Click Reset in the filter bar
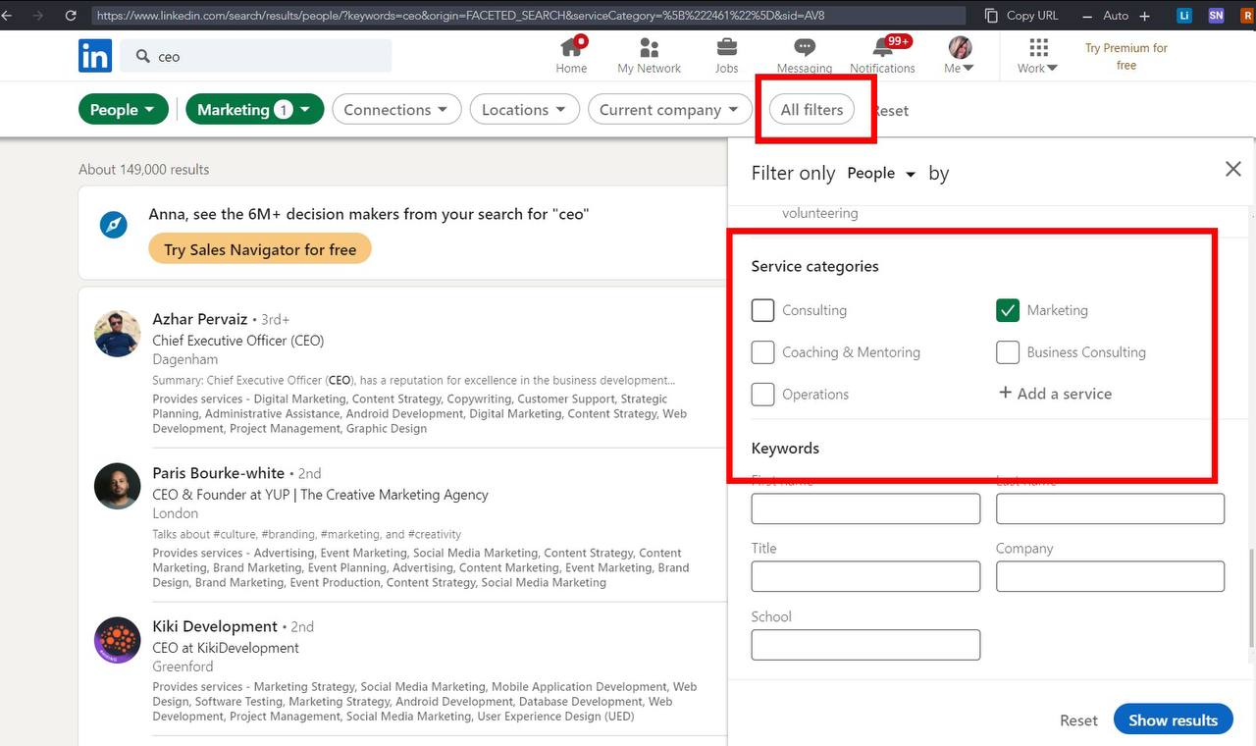This screenshot has width=1256, height=746. click(890, 110)
